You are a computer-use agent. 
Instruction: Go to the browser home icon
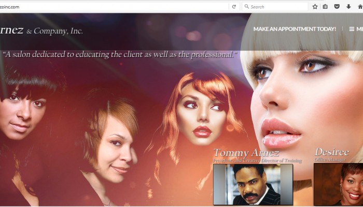[360, 7]
